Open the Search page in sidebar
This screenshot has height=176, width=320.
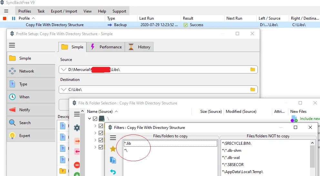click(x=31, y=123)
